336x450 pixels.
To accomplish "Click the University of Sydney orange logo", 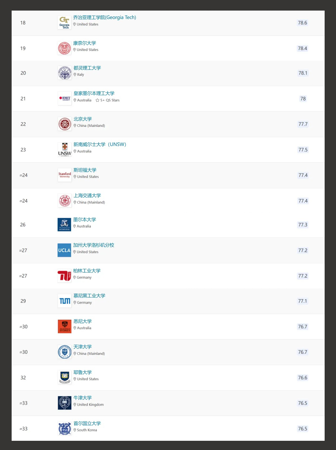I will [65, 326].
